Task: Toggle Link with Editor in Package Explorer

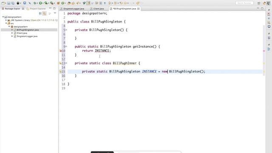Action: [45, 13]
